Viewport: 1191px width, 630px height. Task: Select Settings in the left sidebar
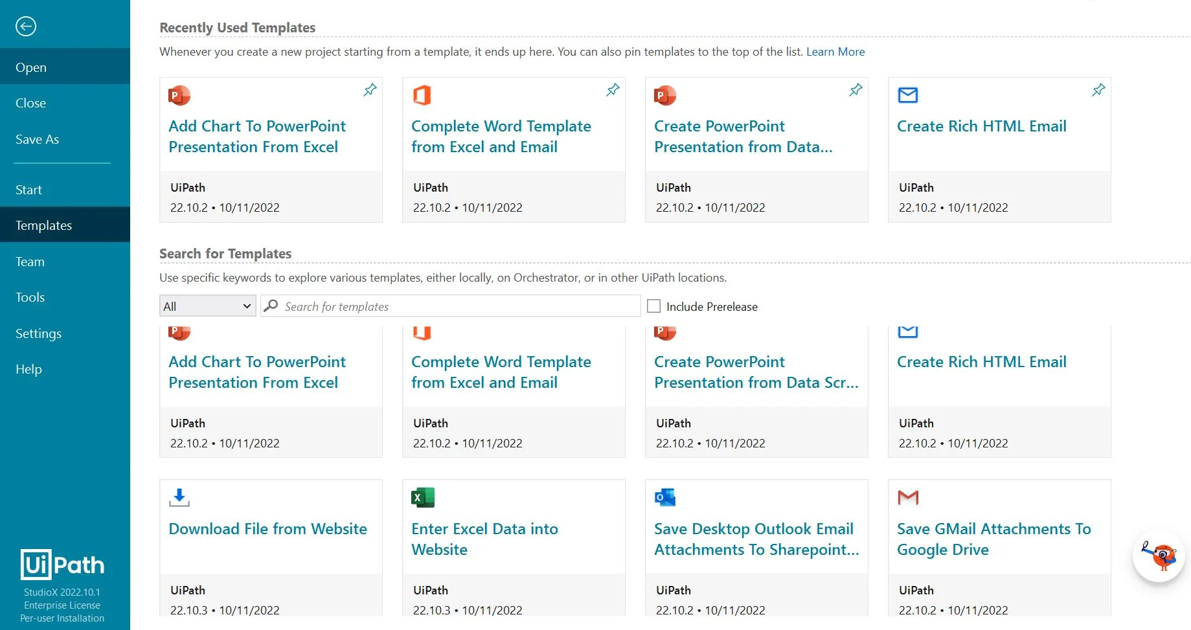(39, 333)
